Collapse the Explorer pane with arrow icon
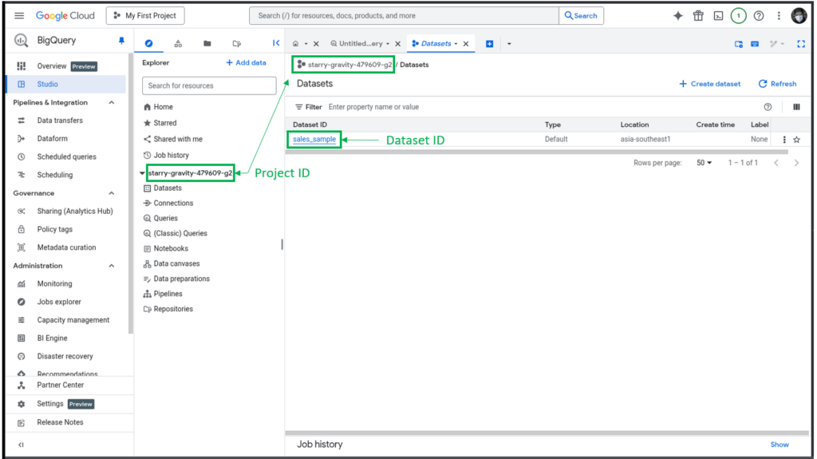 (276, 43)
